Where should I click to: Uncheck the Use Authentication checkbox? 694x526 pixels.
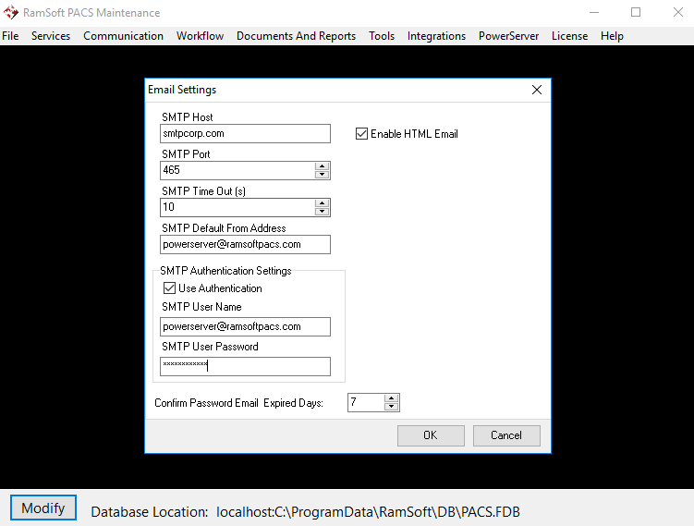(x=169, y=288)
